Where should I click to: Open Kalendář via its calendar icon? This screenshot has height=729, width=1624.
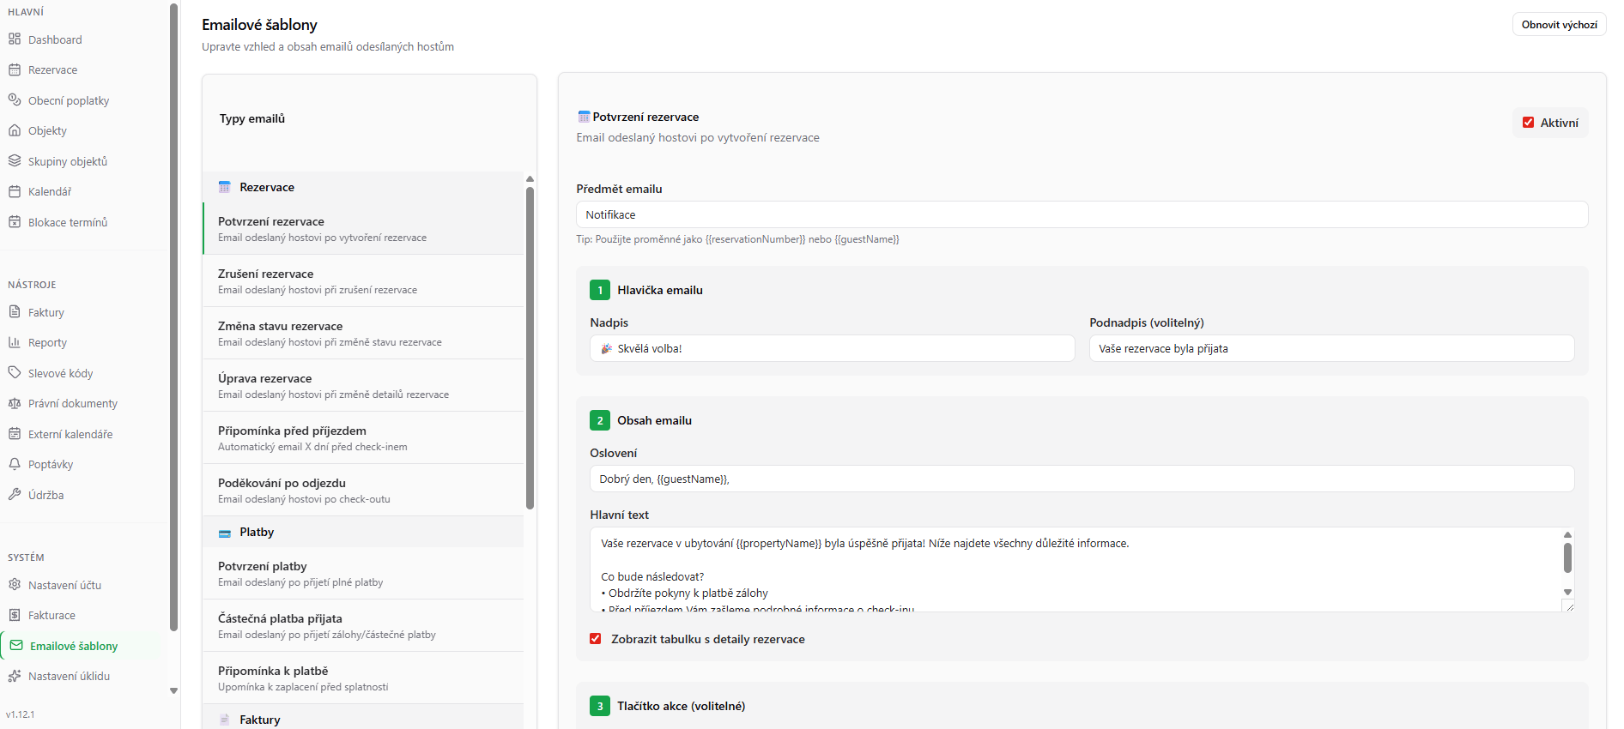[x=15, y=191]
